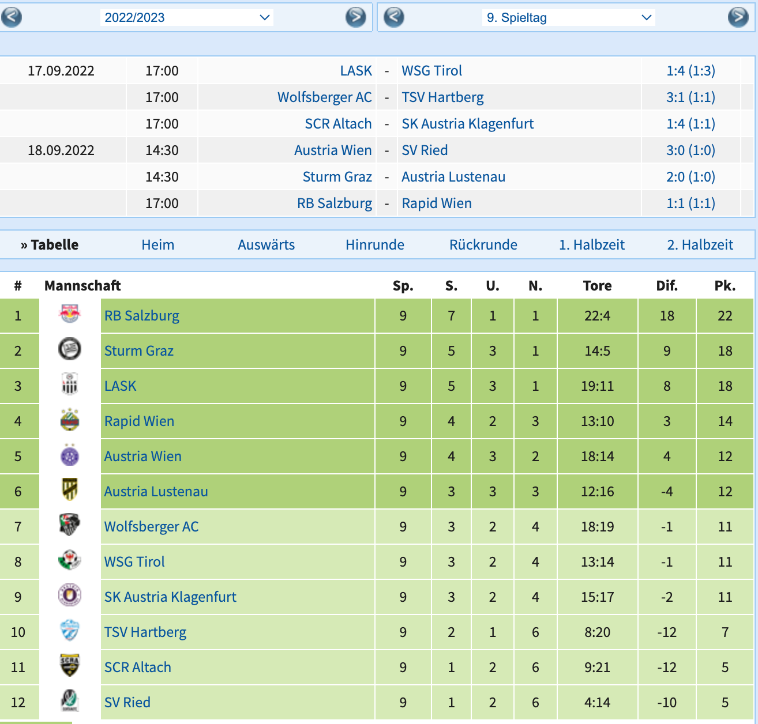Click SCR Altach club crest
758x724 pixels.
click(x=70, y=665)
